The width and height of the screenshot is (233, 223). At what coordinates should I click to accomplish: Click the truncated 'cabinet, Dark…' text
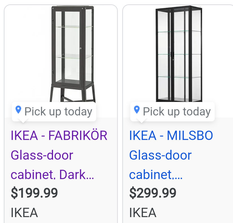pyautogui.click(x=52, y=175)
